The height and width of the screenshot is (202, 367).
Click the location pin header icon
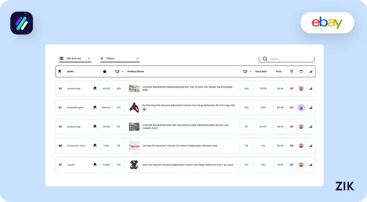pyautogui.click(x=292, y=71)
